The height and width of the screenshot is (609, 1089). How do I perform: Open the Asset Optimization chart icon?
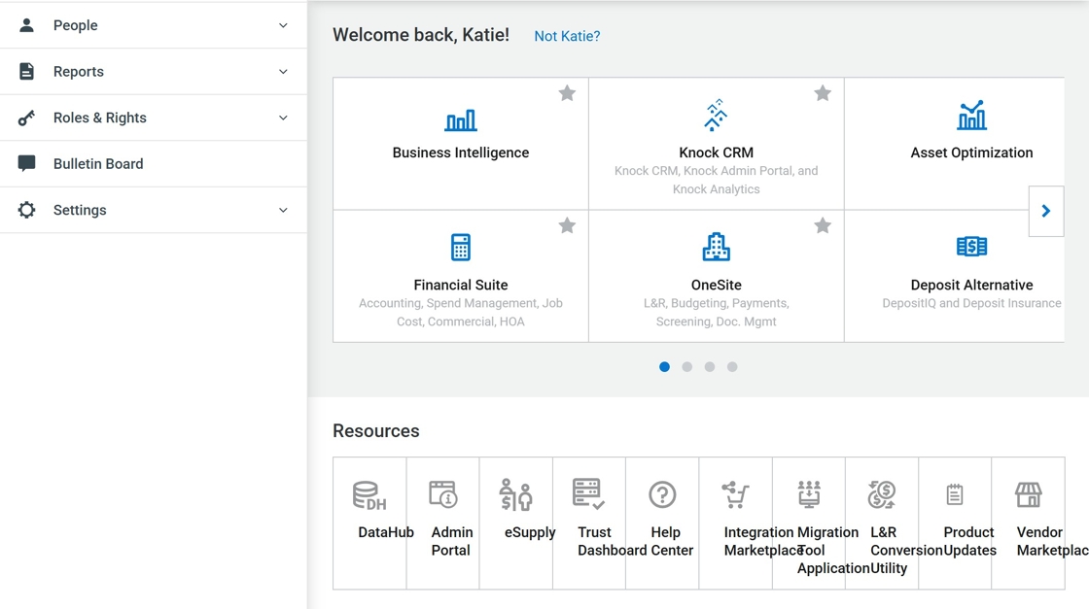coord(971,116)
